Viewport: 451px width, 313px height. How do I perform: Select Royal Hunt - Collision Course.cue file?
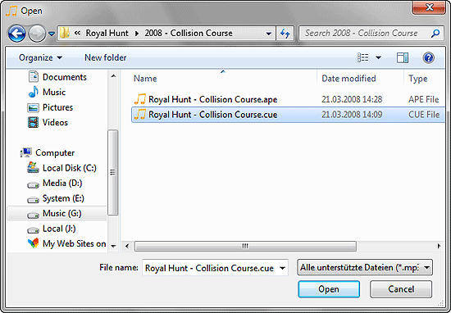[213, 115]
